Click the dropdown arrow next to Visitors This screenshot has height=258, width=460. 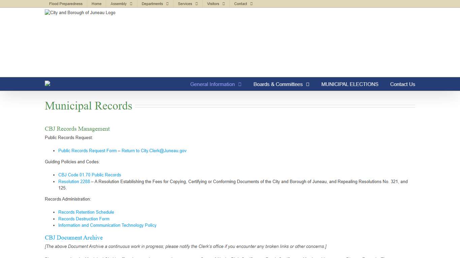(223, 4)
